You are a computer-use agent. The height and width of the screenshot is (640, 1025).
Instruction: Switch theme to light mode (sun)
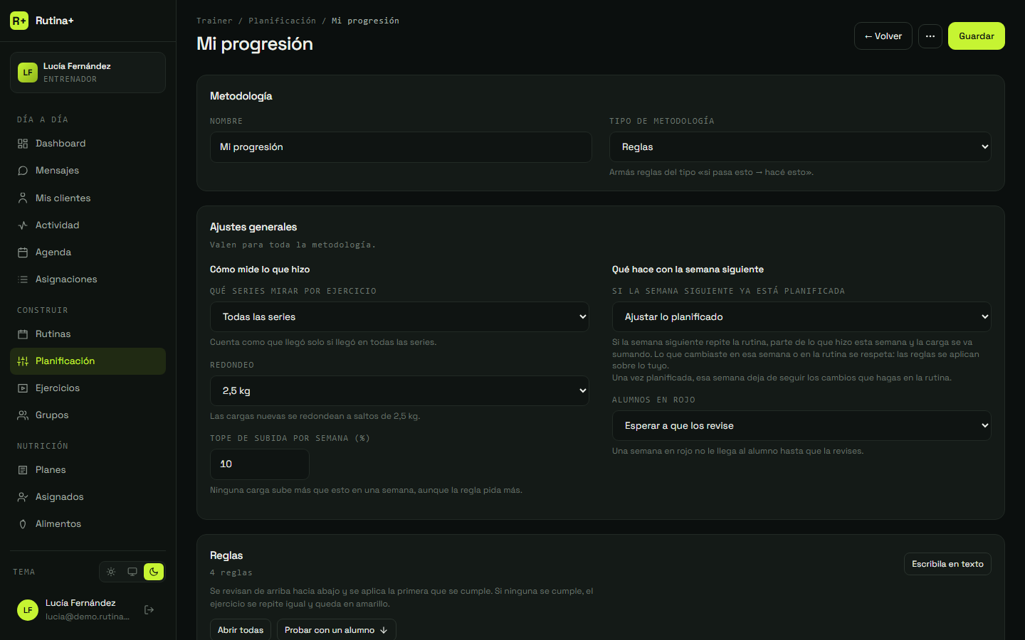coord(111,572)
